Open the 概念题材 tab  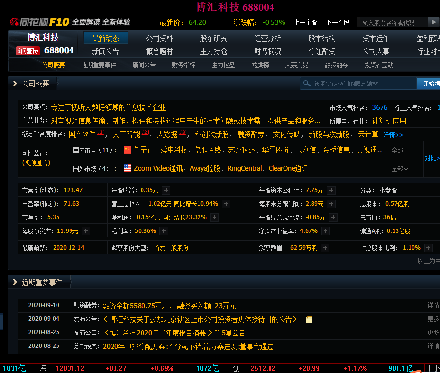click(159, 51)
